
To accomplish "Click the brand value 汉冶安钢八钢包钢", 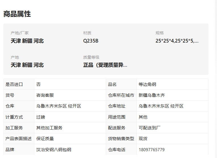I will pyautogui.click(x=54, y=149).
